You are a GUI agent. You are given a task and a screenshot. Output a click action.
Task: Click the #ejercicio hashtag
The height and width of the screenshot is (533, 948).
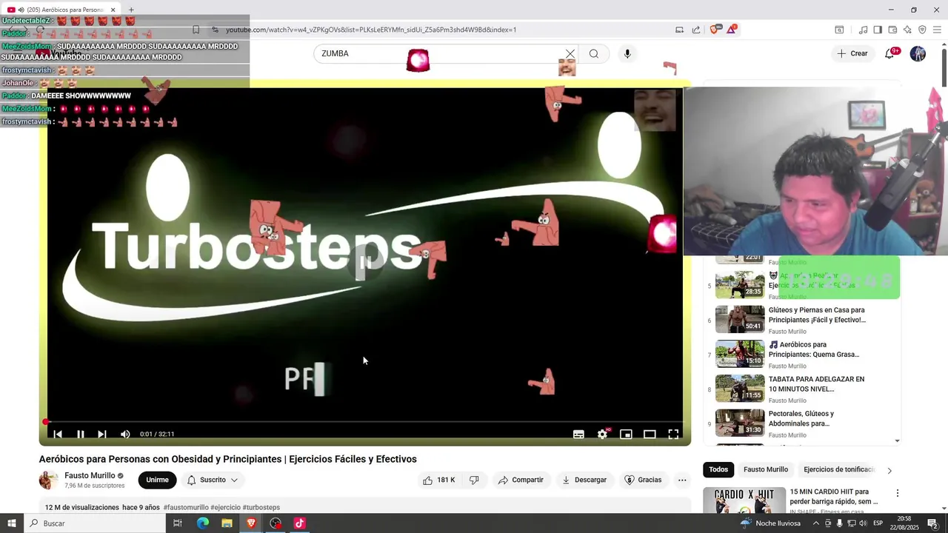coord(225,507)
